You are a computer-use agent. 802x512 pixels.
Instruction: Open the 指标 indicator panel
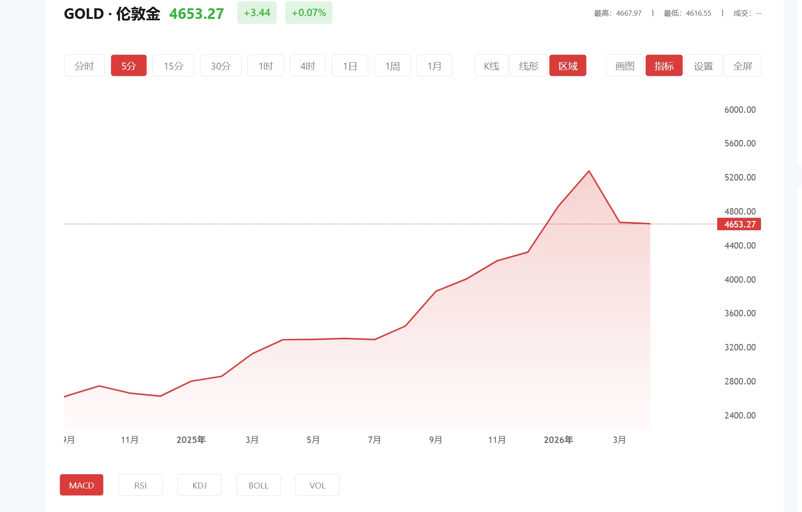pos(664,65)
